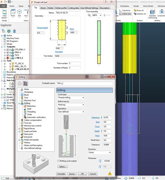This screenshot has width=165, height=180.
Task: Open the Explorer project tree tab icon
Action: [3, 31]
